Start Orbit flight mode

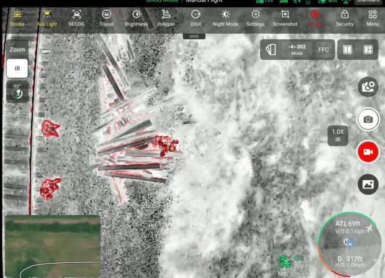[x=196, y=19]
